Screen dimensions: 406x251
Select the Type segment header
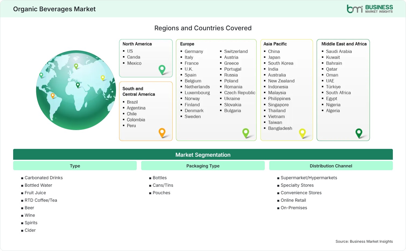75,166
